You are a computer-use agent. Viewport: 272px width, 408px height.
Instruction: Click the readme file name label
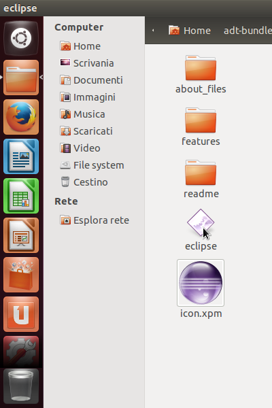point(201,194)
